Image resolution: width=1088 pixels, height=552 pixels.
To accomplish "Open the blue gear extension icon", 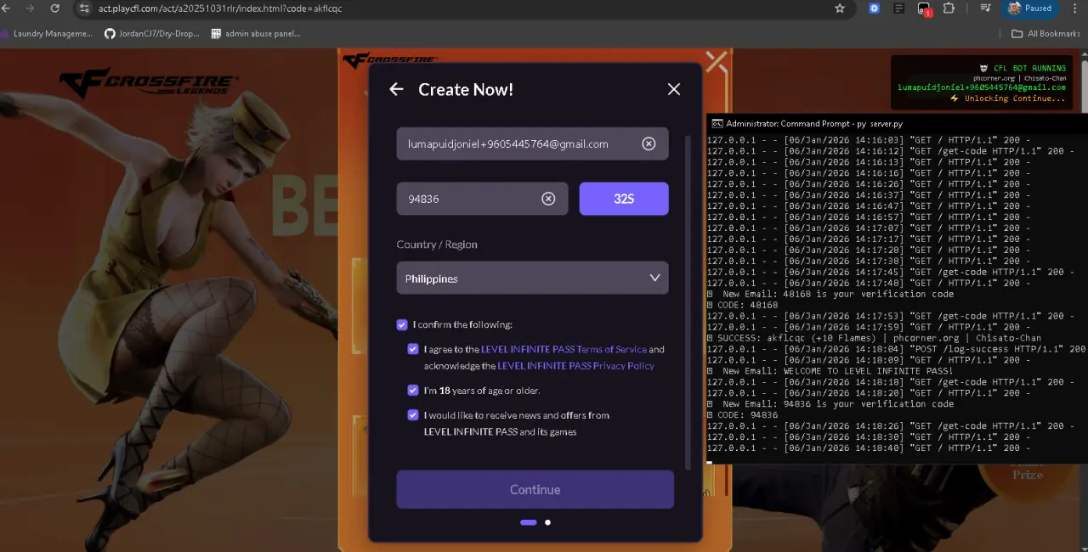I will pyautogui.click(x=874, y=8).
